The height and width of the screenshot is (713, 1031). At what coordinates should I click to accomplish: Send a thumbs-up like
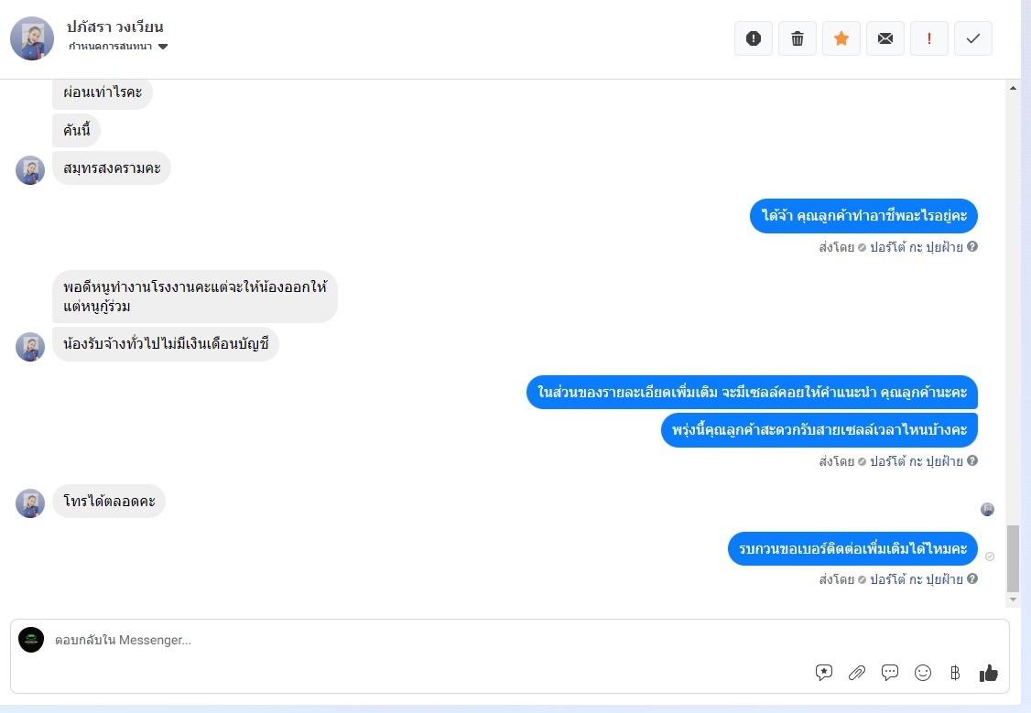[988, 672]
